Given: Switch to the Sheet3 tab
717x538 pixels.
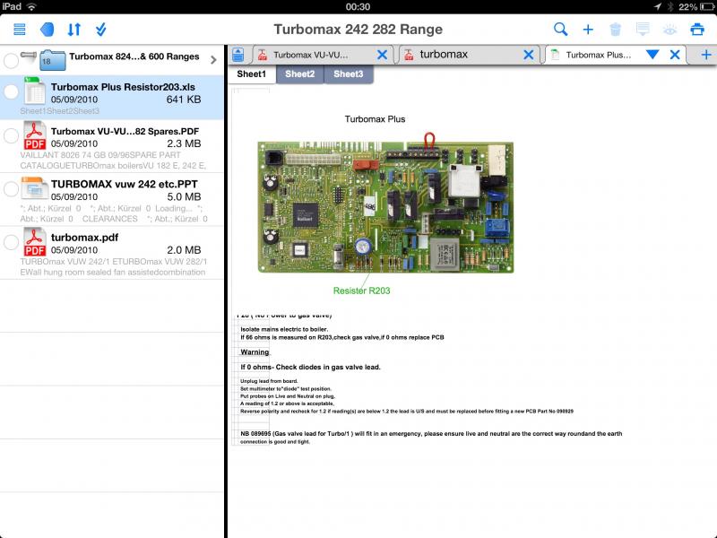Looking at the screenshot, I should [x=349, y=74].
